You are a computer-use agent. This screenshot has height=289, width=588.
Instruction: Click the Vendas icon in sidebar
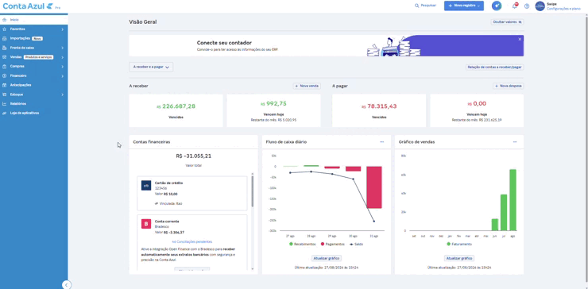tap(4, 57)
